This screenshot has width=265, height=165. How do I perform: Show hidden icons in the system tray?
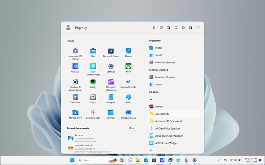coord(219,160)
